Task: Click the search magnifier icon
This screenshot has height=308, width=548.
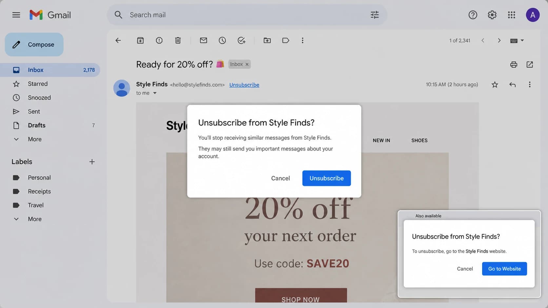Action: (118, 15)
